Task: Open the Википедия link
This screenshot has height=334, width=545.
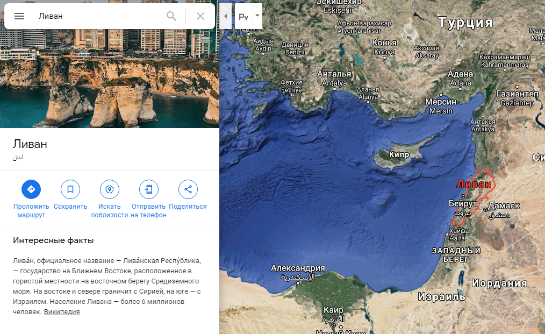Action: point(62,312)
